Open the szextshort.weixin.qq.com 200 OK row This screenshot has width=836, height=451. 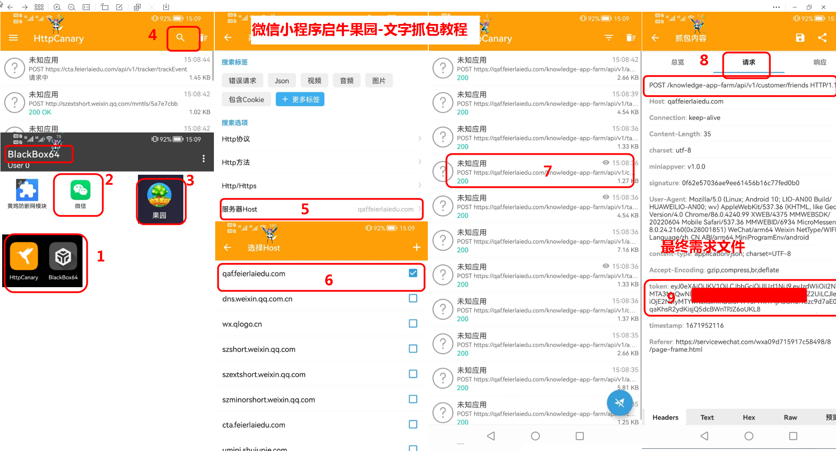[107, 103]
